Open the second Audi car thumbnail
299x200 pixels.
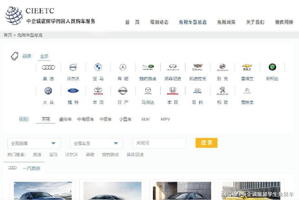(x=112, y=190)
